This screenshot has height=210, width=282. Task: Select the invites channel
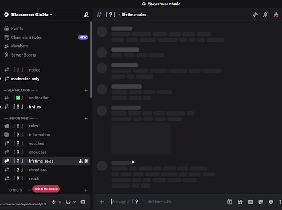click(46, 107)
